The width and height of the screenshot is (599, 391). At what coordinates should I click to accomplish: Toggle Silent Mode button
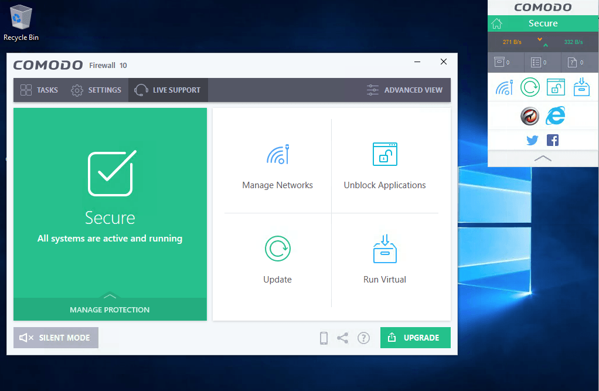pyautogui.click(x=56, y=338)
